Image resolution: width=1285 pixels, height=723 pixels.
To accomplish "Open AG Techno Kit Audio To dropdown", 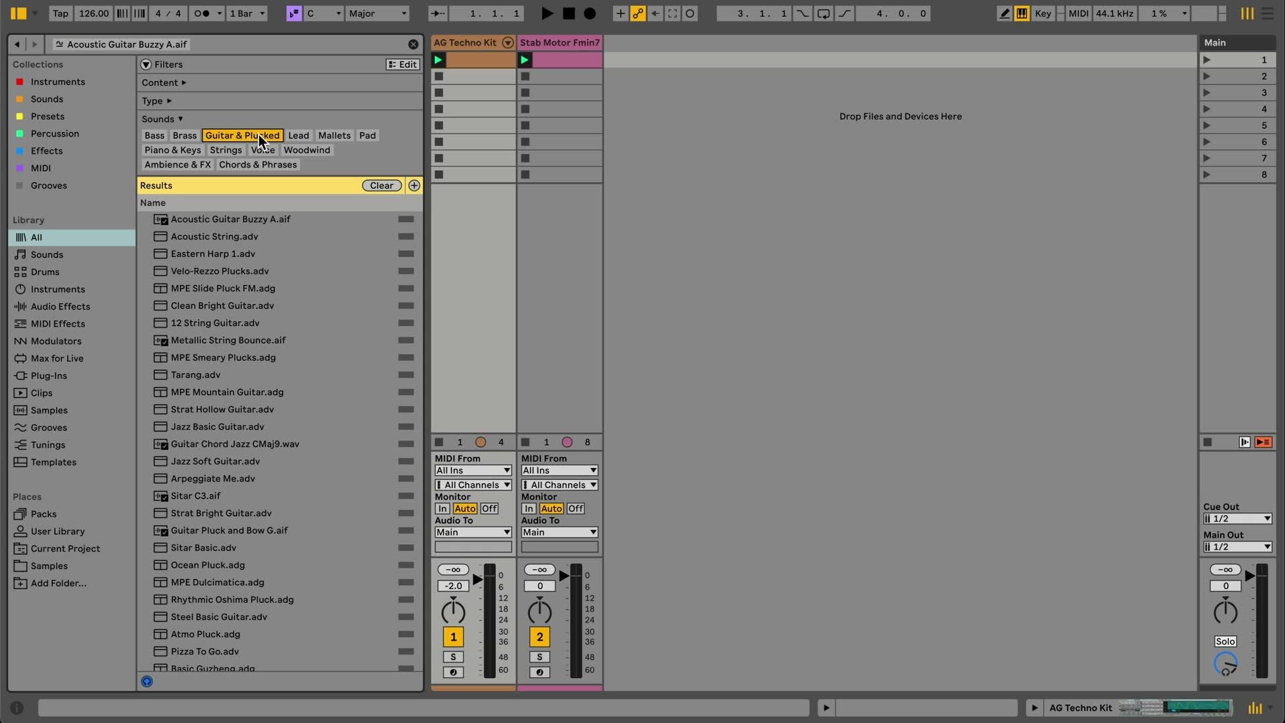I will click(473, 532).
